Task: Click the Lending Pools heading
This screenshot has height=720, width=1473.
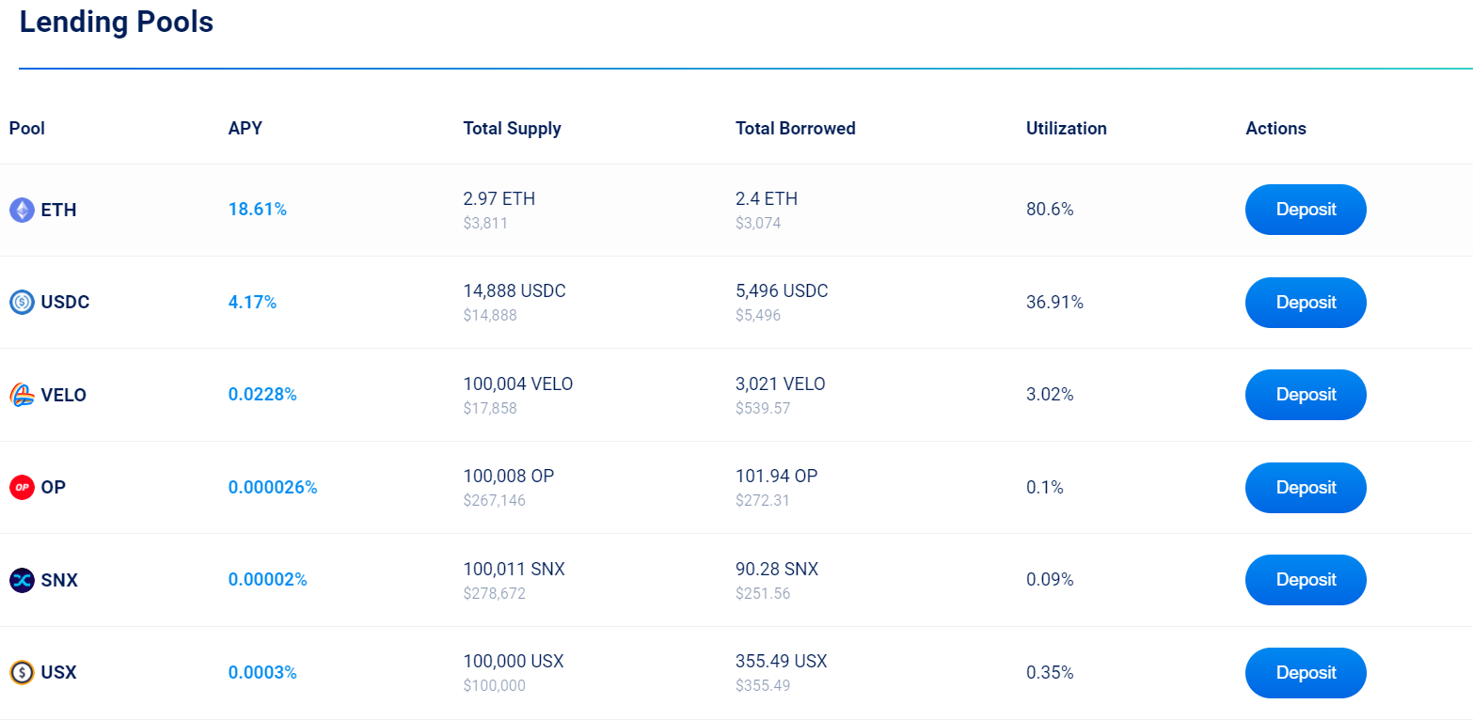Action: point(117,23)
